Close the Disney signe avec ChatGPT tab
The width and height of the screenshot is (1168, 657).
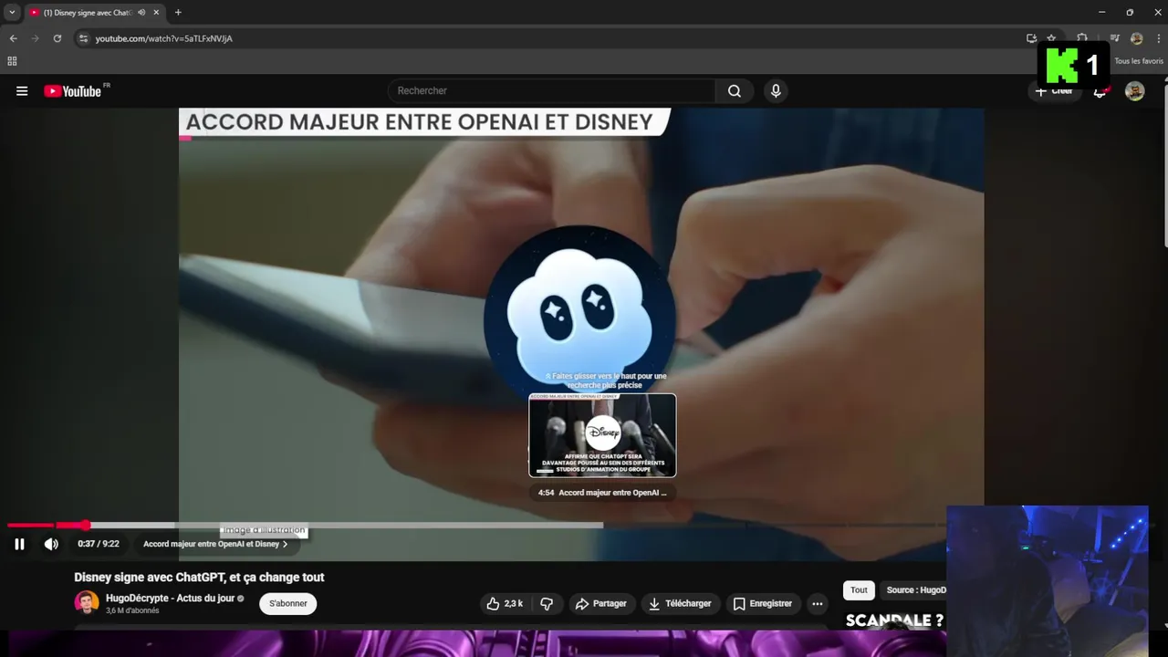click(x=156, y=12)
